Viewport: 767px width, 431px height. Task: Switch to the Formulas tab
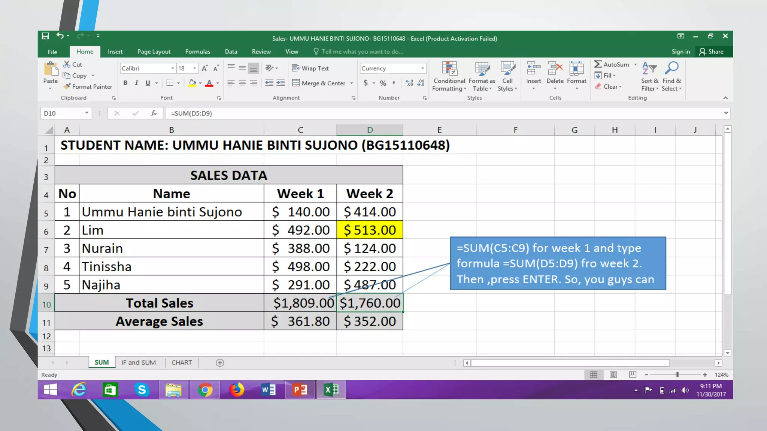197,52
